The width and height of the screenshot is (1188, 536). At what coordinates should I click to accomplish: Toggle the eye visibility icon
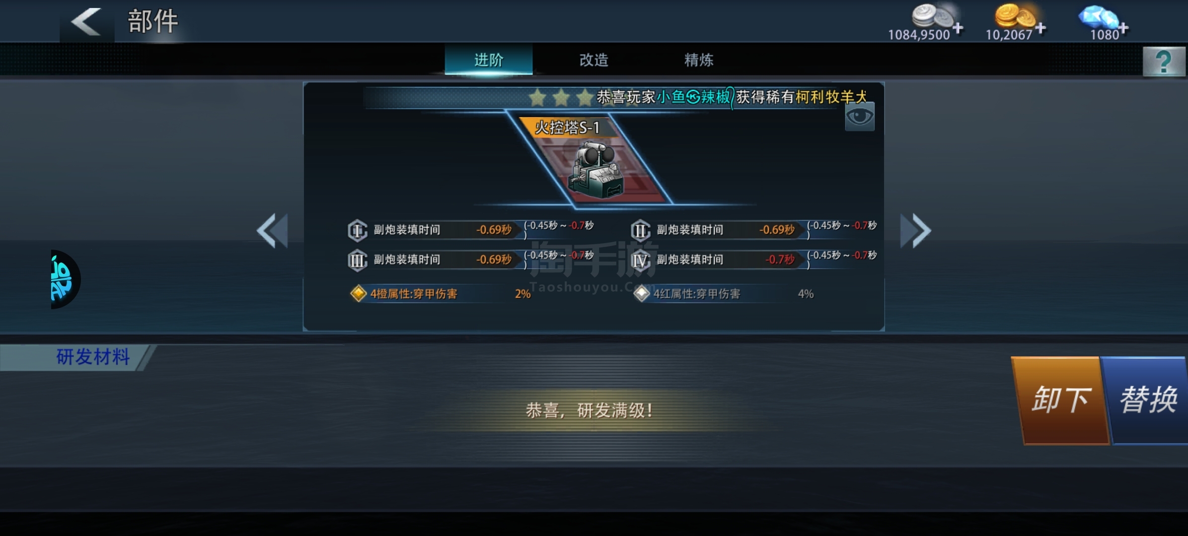pyautogui.click(x=860, y=117)
